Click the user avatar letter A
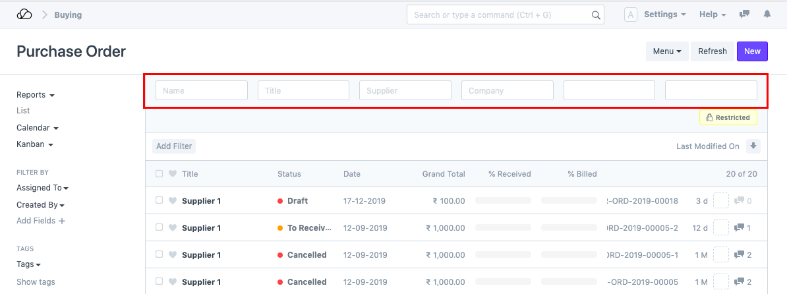This screenshot has width=787, height=294. pyautogui.click(x=630, y=15)
